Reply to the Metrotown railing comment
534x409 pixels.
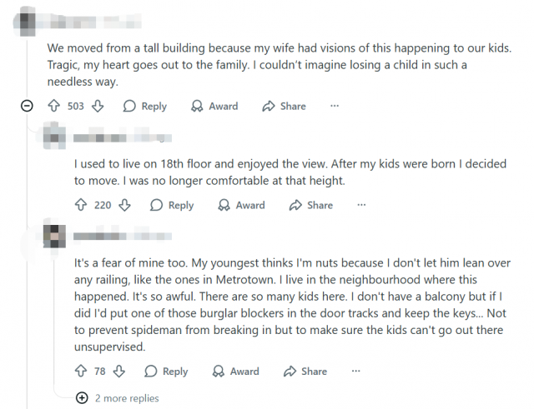point(165,372)
